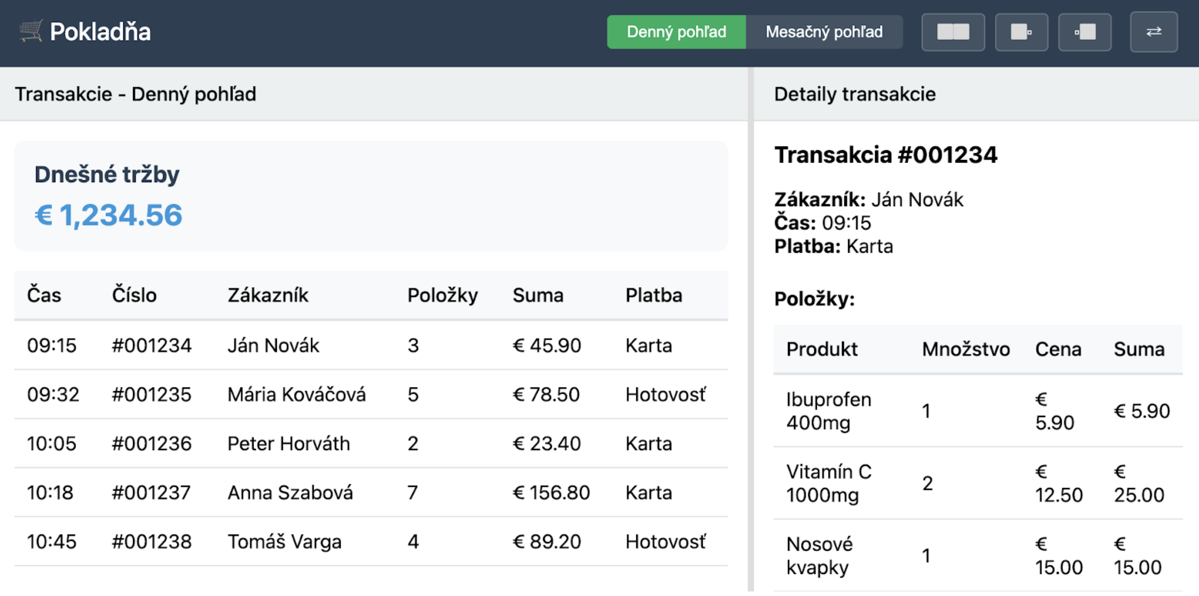Viewport: 1199px width, 596px height.
Task: Click the swap panels arrows icon
Action: tap(1153, 31)
